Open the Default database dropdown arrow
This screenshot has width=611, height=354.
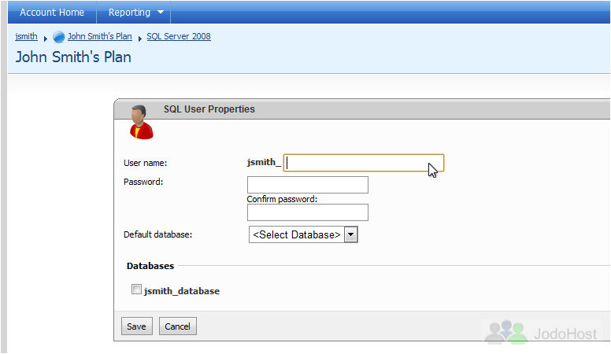pos(350,235)
